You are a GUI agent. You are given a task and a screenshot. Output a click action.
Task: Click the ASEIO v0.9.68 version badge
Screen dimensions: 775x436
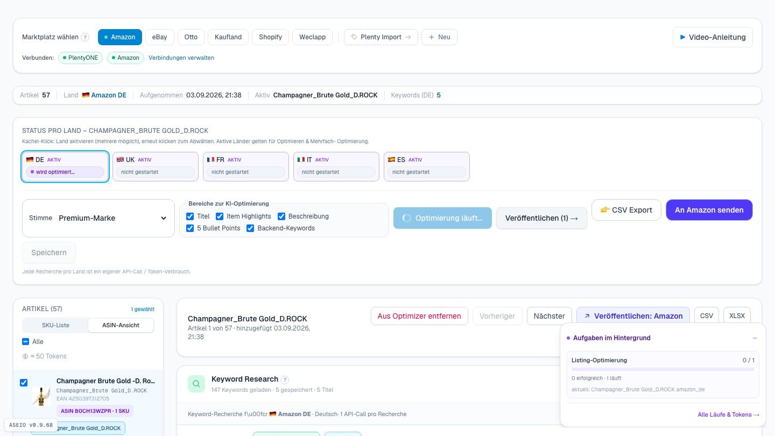(31, 425)
